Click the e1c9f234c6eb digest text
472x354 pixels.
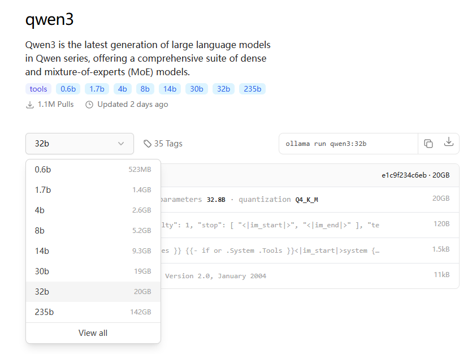click(x=404, y=175)
